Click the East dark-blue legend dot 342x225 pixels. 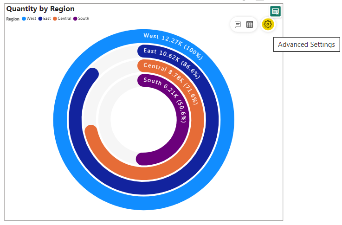click(40, 19)
